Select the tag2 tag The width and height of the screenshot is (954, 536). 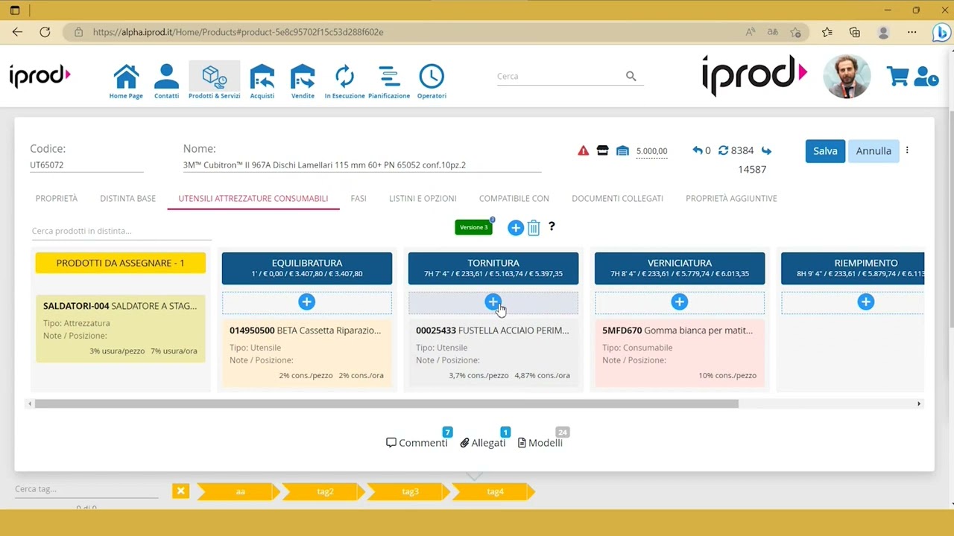[325, 491]
